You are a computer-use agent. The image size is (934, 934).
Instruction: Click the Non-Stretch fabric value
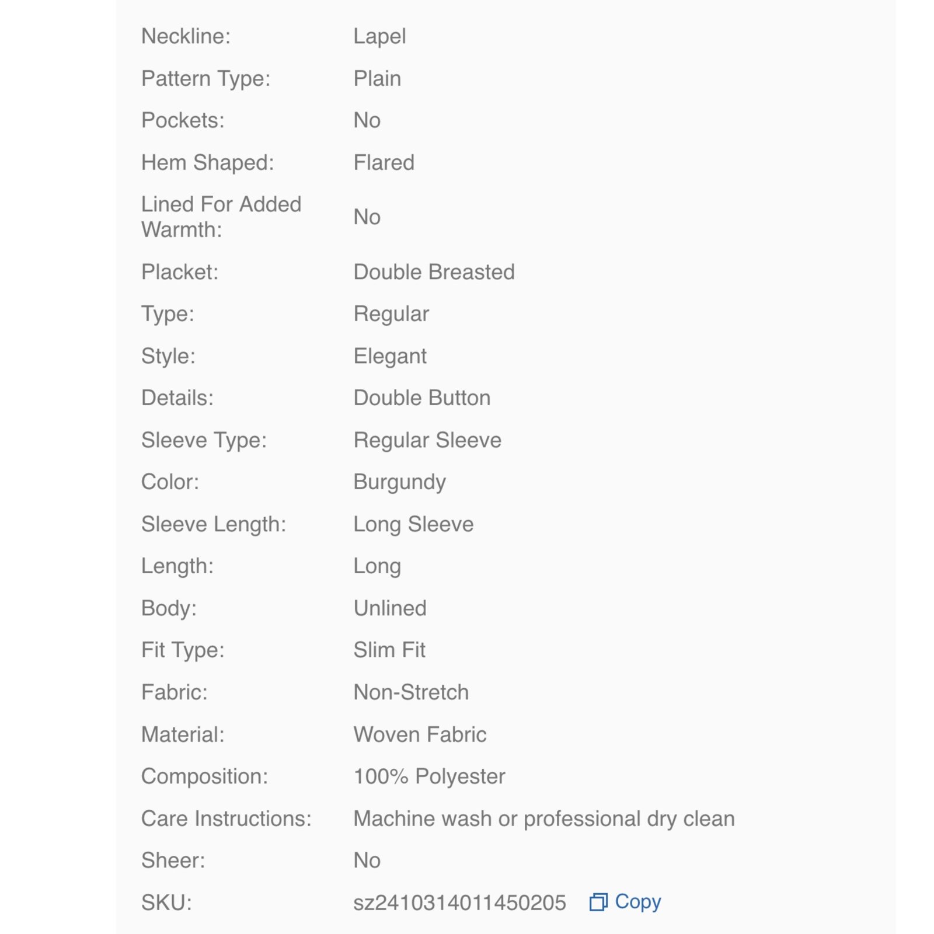[x=411, y=692]
